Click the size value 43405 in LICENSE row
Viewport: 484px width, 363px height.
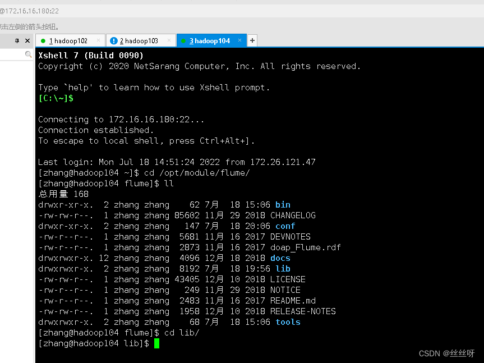point(187,279)
